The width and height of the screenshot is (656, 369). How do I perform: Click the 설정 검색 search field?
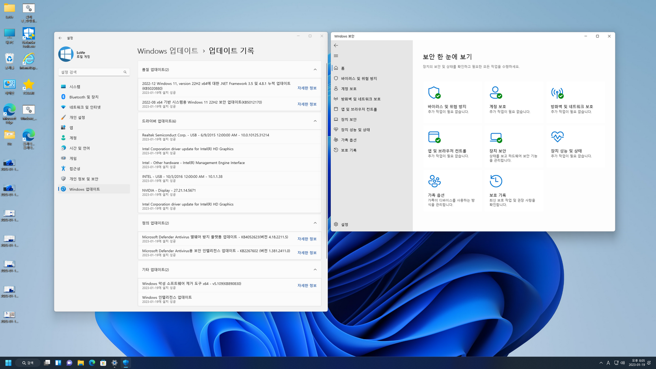click(94, 72)
